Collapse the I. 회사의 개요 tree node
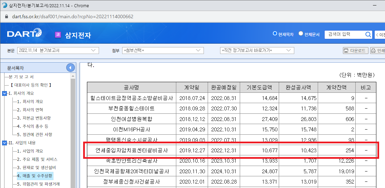The image size is (385, 188). click(4, 93)
